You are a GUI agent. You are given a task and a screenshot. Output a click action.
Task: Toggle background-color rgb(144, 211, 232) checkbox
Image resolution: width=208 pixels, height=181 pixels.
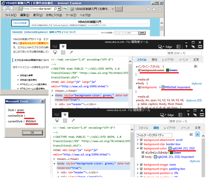pos(141,148)
